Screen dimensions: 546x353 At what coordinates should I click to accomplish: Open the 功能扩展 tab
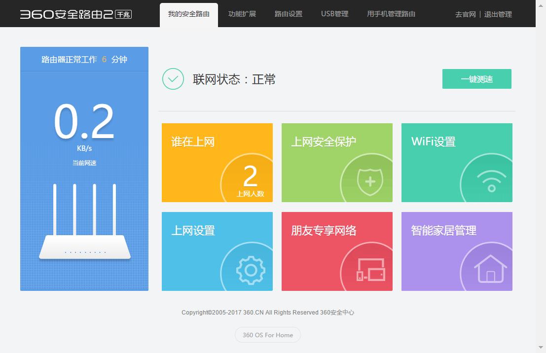click(242, 14)
